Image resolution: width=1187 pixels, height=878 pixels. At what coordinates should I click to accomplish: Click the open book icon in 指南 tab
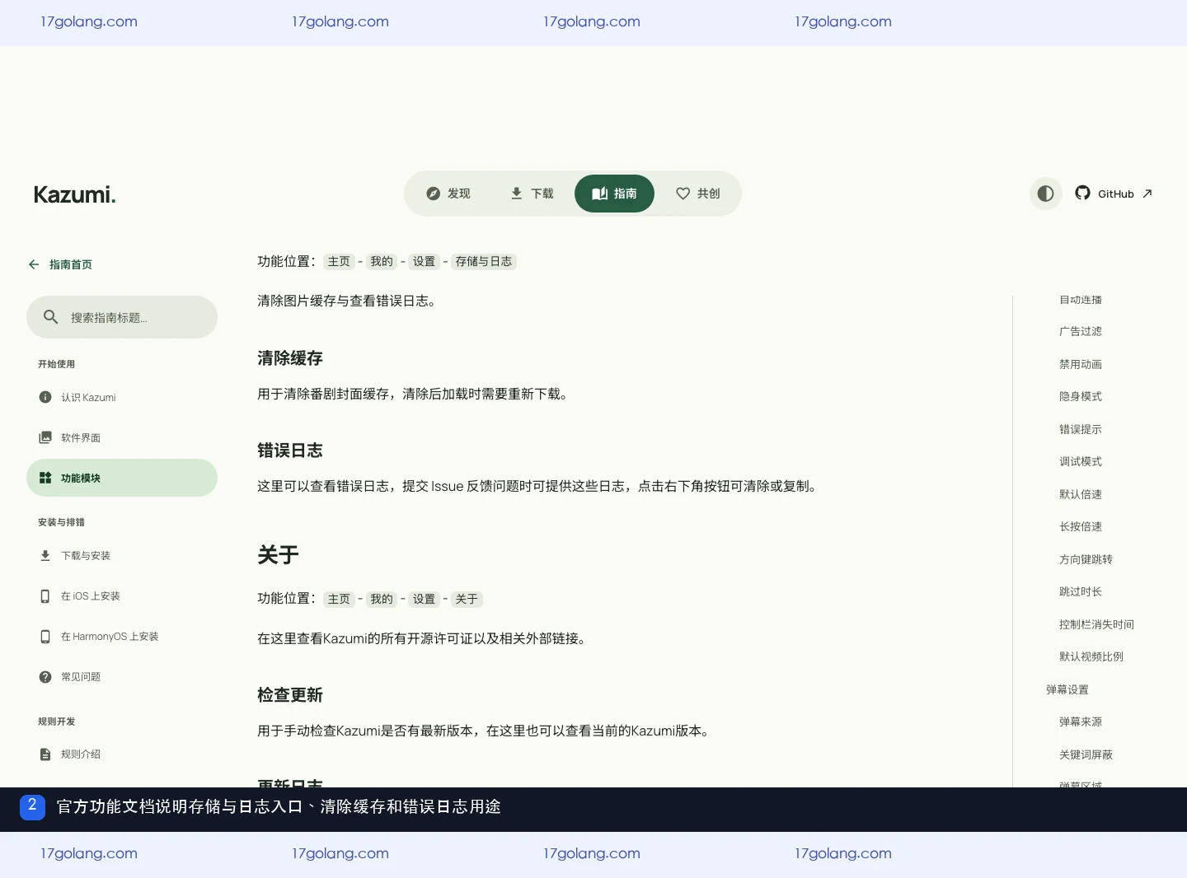click(600, 194)
